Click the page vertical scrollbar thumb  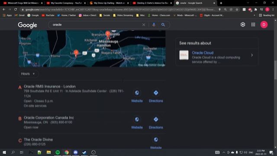tap(275, 70)
